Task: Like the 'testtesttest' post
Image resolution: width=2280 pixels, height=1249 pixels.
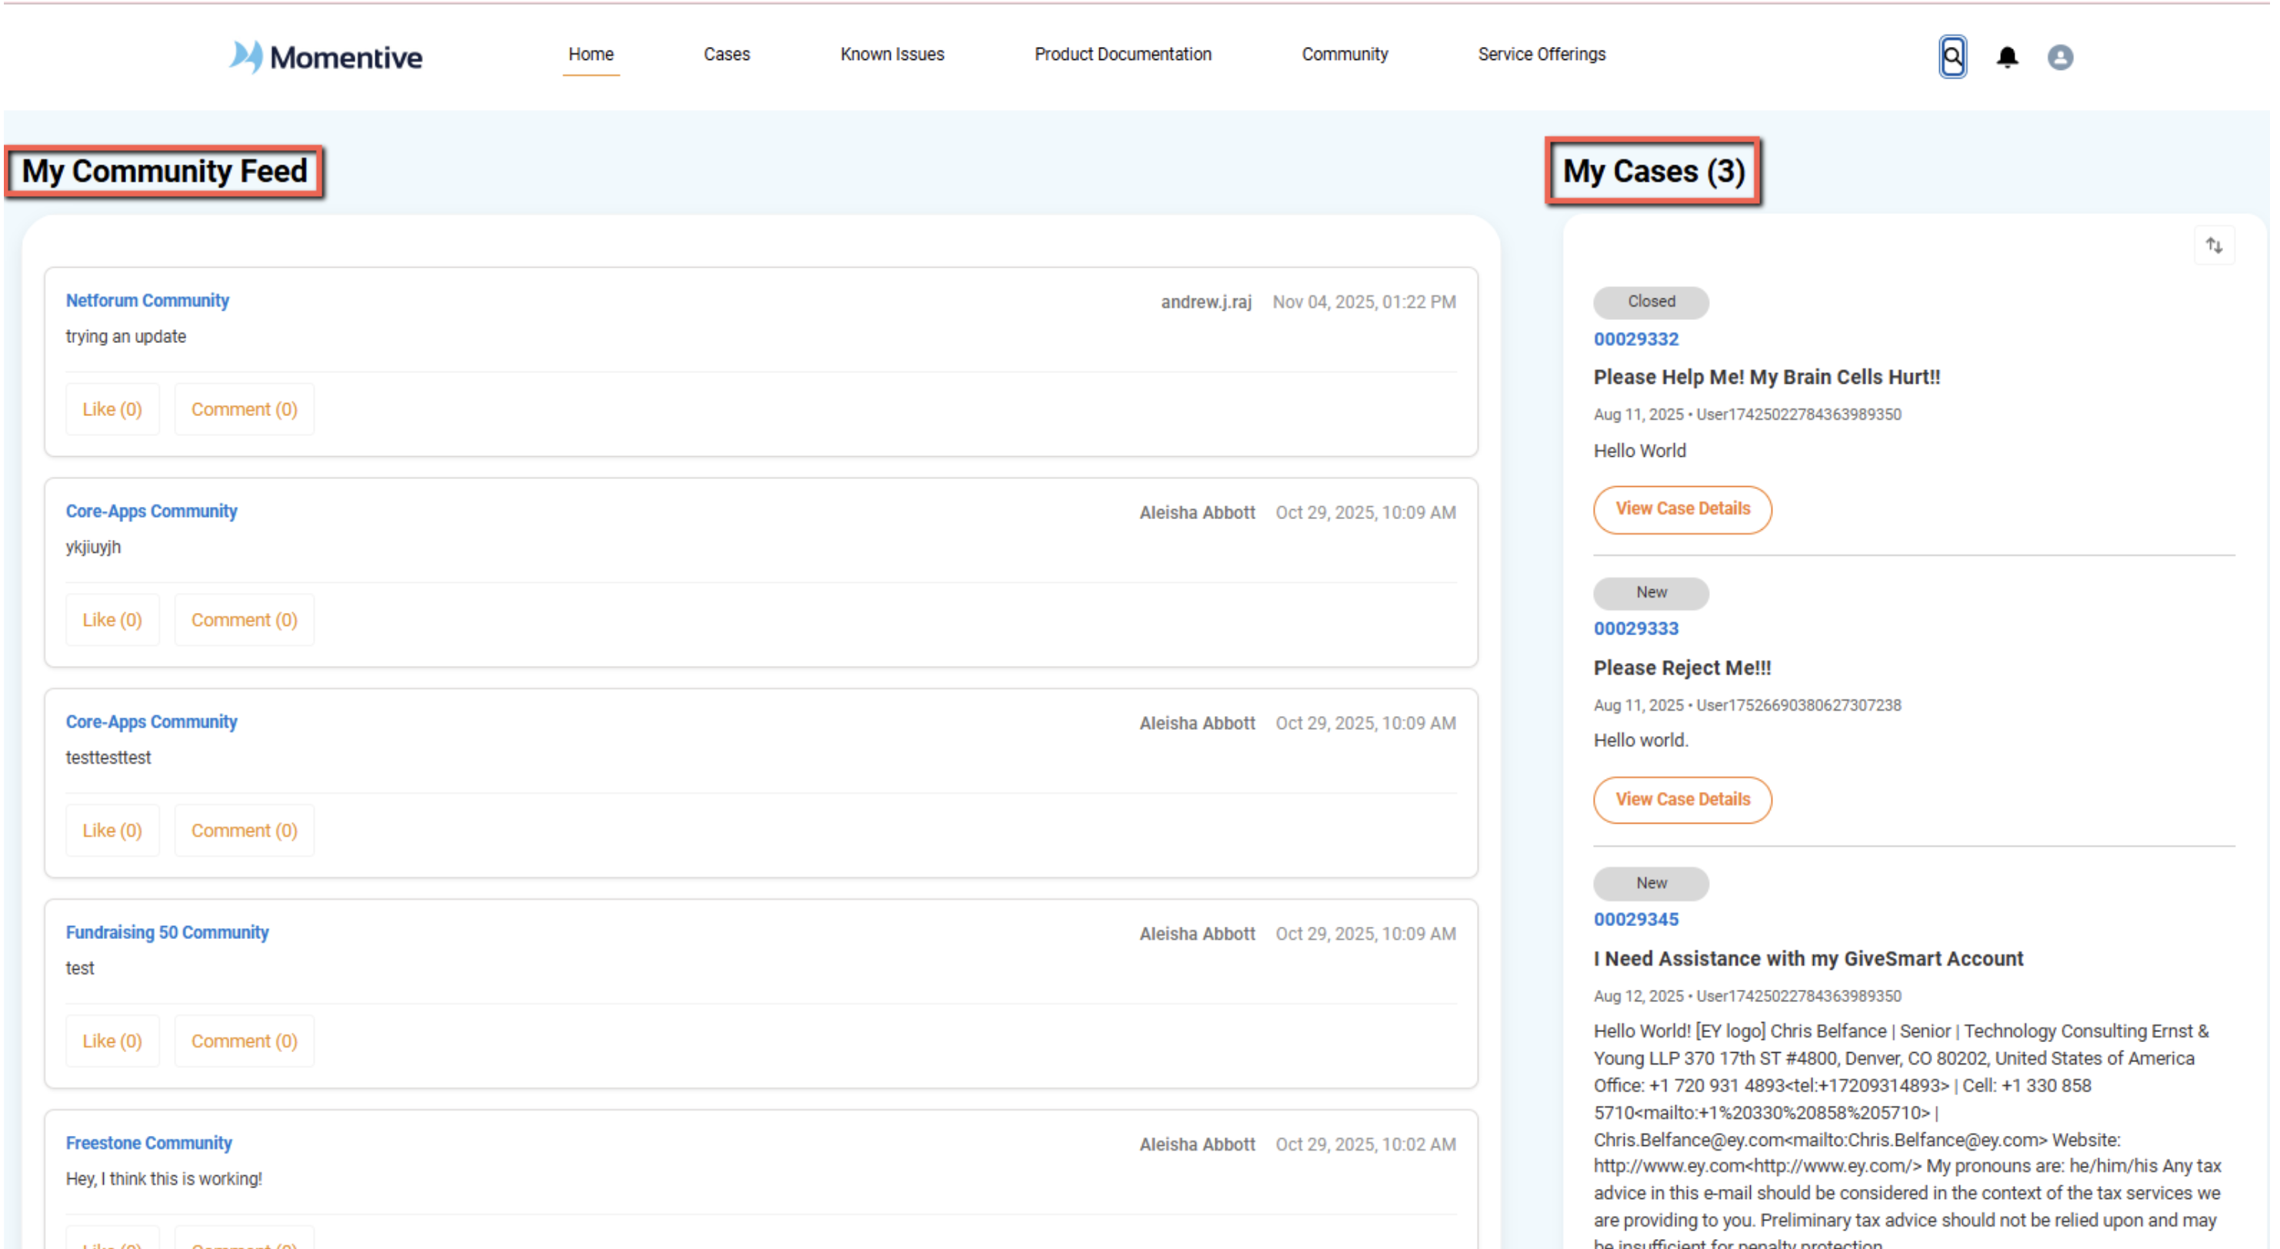Action: (x=112, y=831)
